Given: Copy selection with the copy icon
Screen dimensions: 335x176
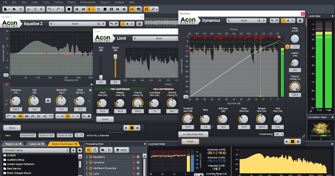Looking at the screenshot, I should (x=35, y=9).
